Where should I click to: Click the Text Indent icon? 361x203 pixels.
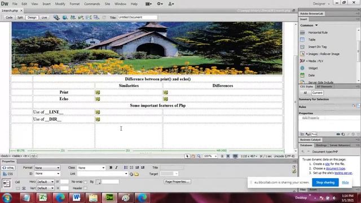point(143,167)
